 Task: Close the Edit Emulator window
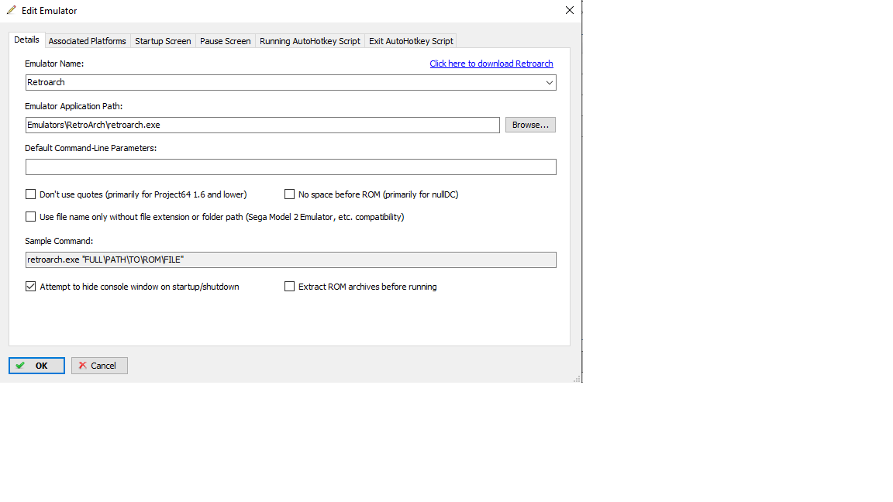570,10
